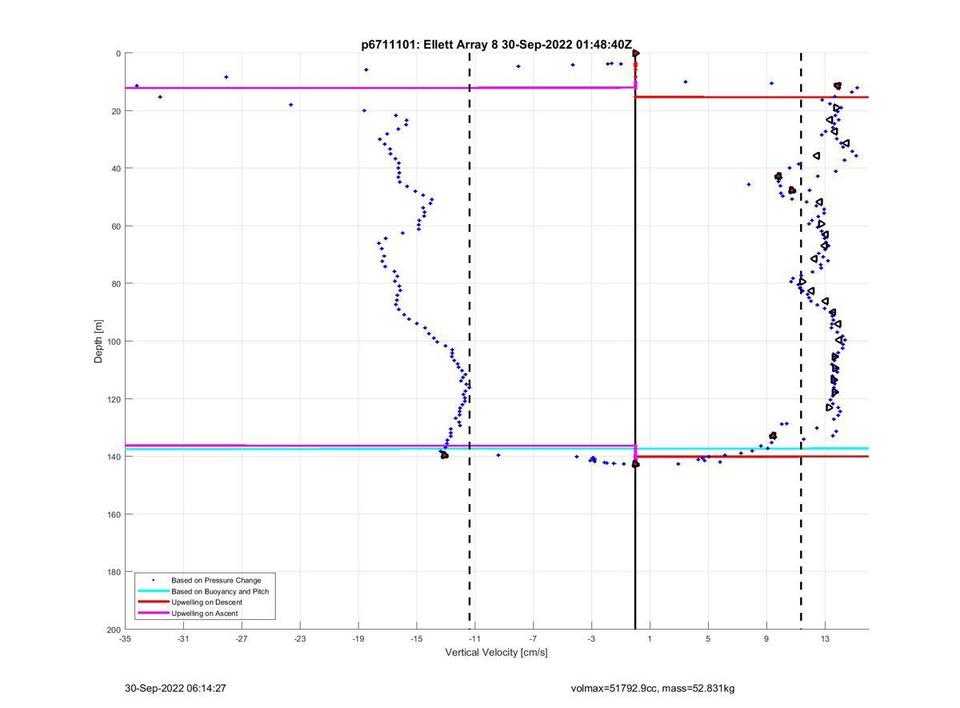This screenshot has height=708, width=960.
Task: Click the timestamp '30-Sep-2022 06:14:27'
Action: click(x=175, y=688)
